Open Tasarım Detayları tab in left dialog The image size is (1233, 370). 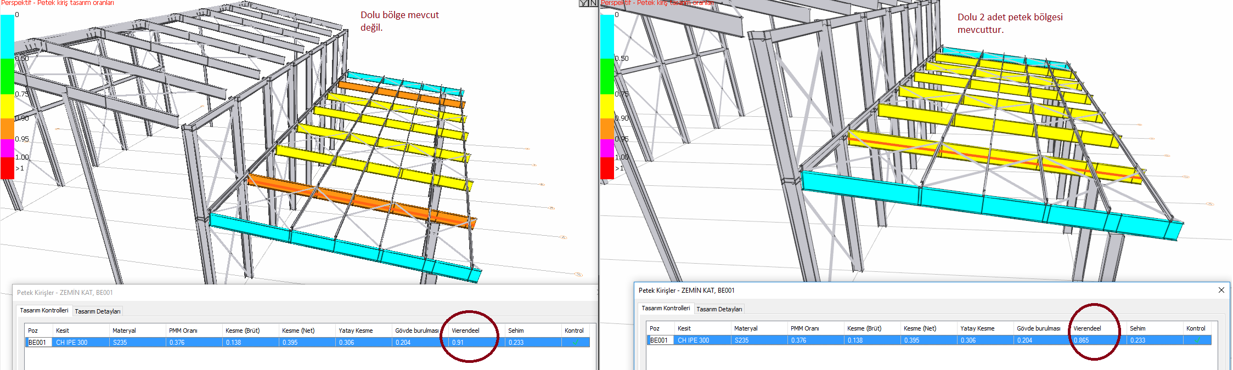[x=98, y=311]
